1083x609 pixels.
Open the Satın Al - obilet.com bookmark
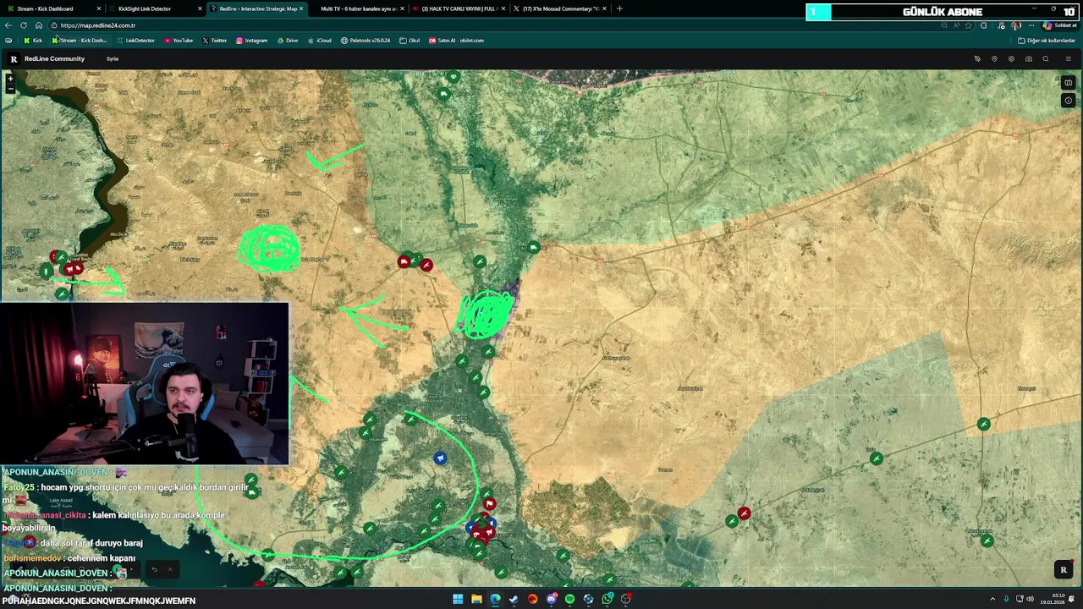[457, 41]
